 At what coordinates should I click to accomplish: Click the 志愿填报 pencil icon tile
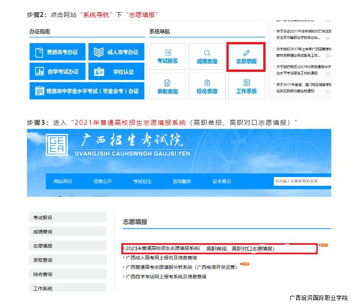pos(246,57)
